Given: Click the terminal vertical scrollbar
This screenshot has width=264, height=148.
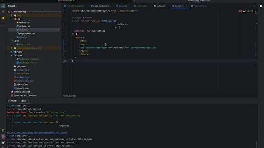Looking at the screenshot, I should click(x=257, y=144).
